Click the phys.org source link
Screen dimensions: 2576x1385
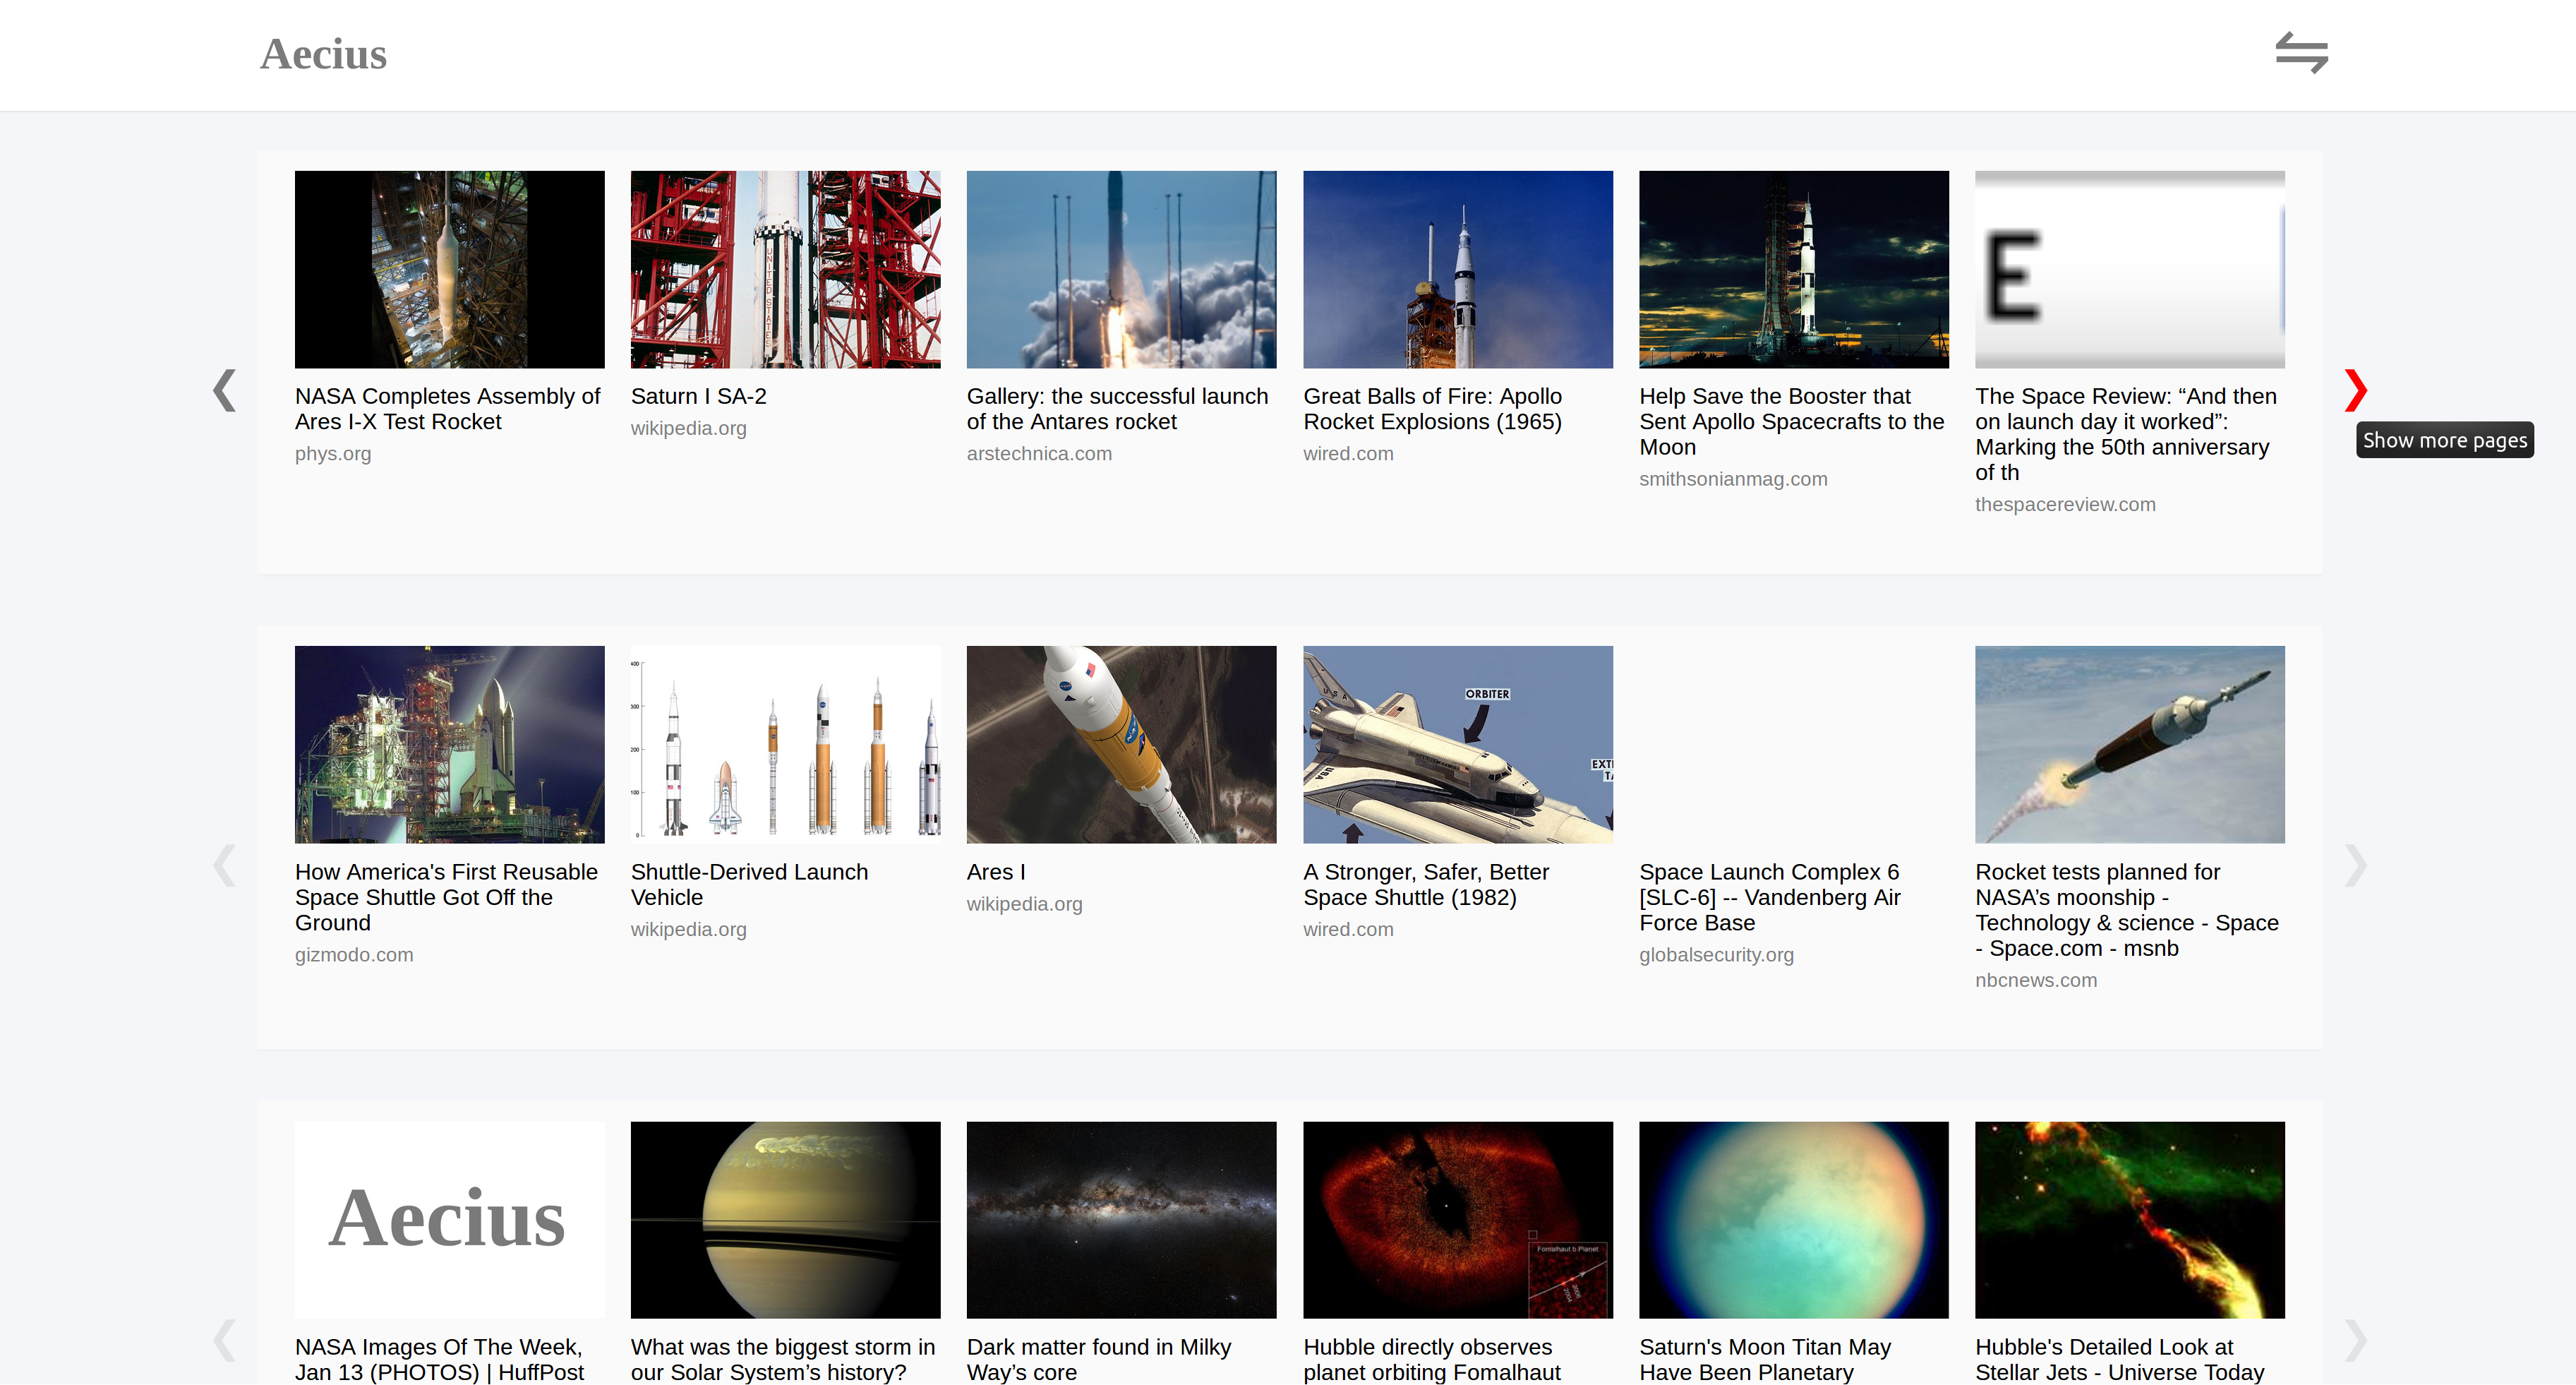pyautogui.click(x=332, y=453)
